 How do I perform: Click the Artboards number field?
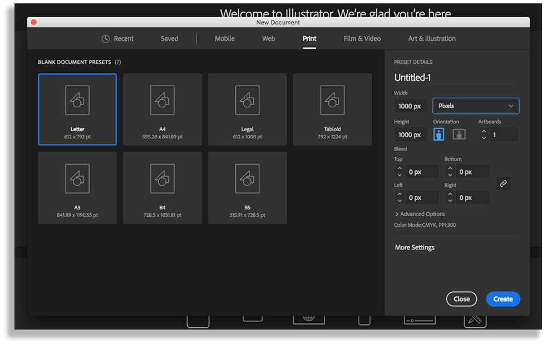[x=504, y=134]
